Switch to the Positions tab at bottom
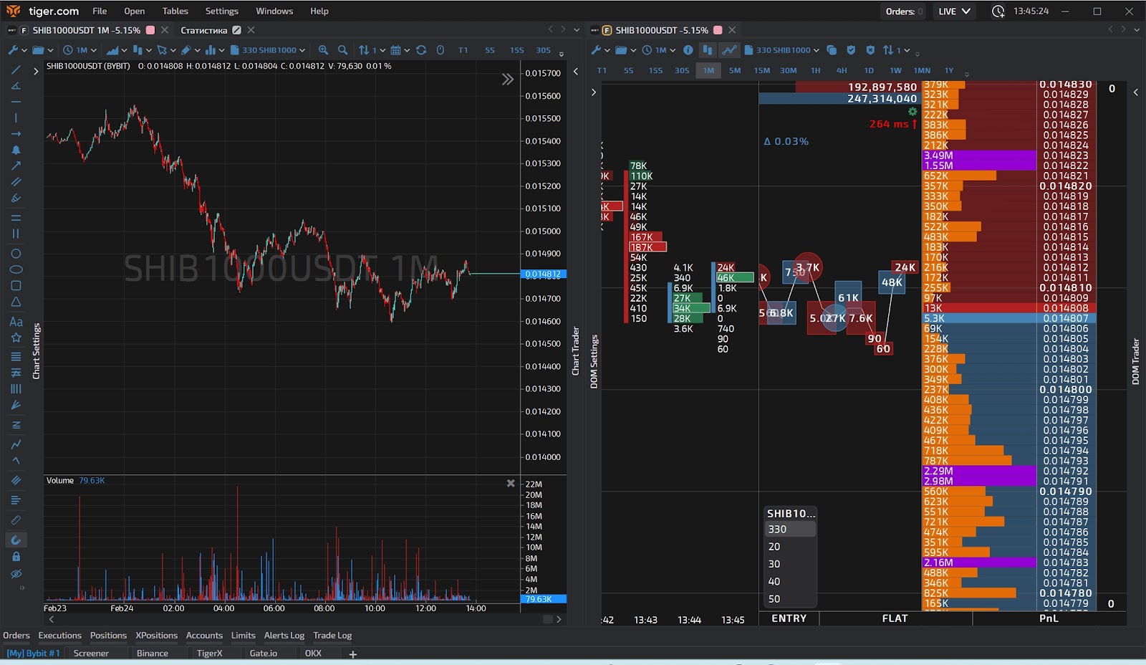This screenshot has width=1146, height=665. pos(108,636)
